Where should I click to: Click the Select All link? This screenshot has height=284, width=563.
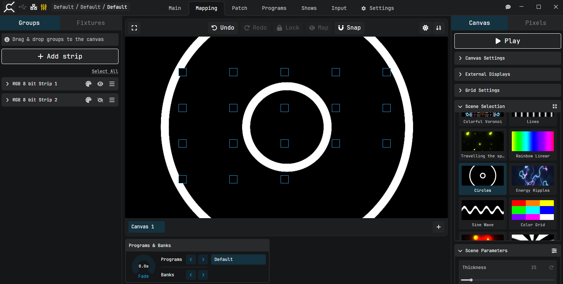105,71
